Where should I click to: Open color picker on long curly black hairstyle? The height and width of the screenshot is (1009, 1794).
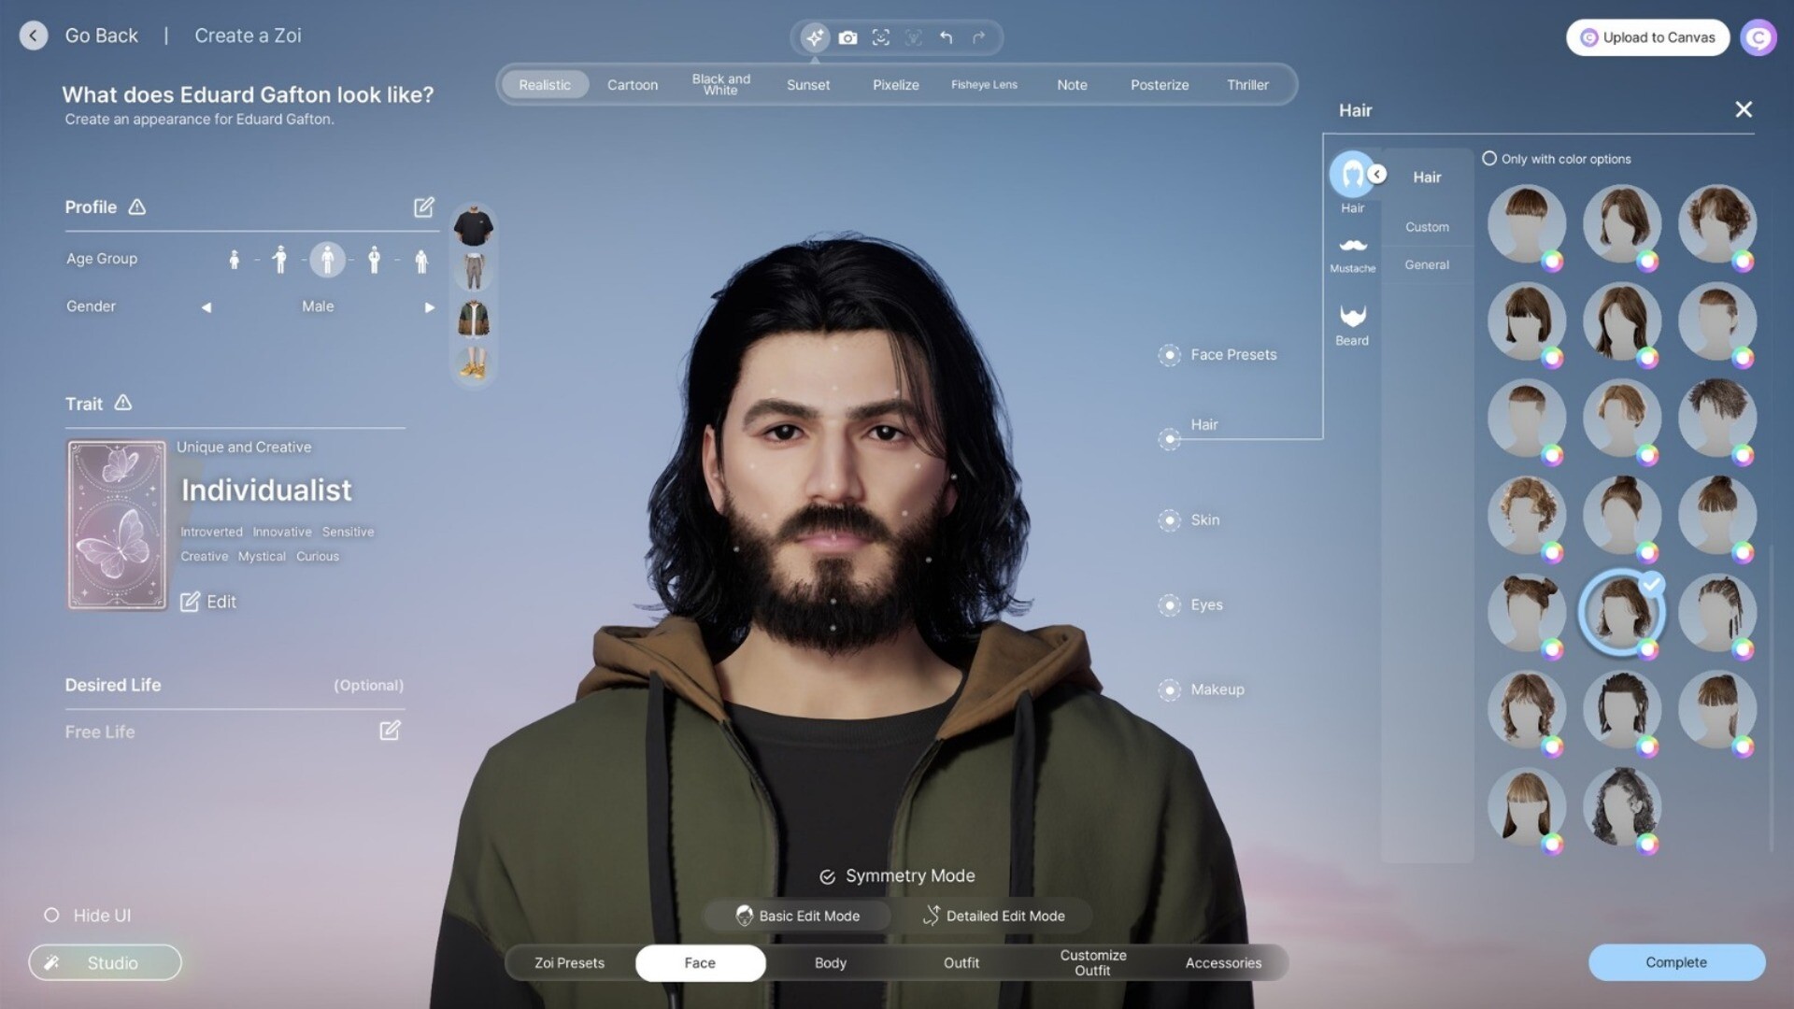point(1647,844)
